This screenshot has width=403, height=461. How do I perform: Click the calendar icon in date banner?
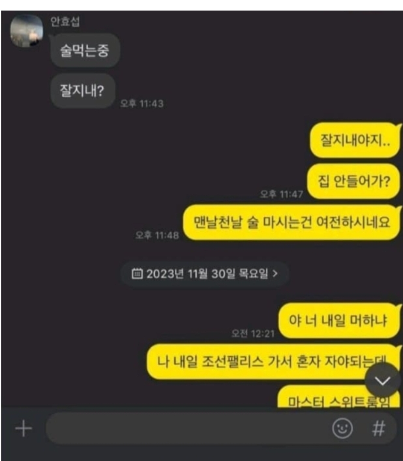click(137, 274)
